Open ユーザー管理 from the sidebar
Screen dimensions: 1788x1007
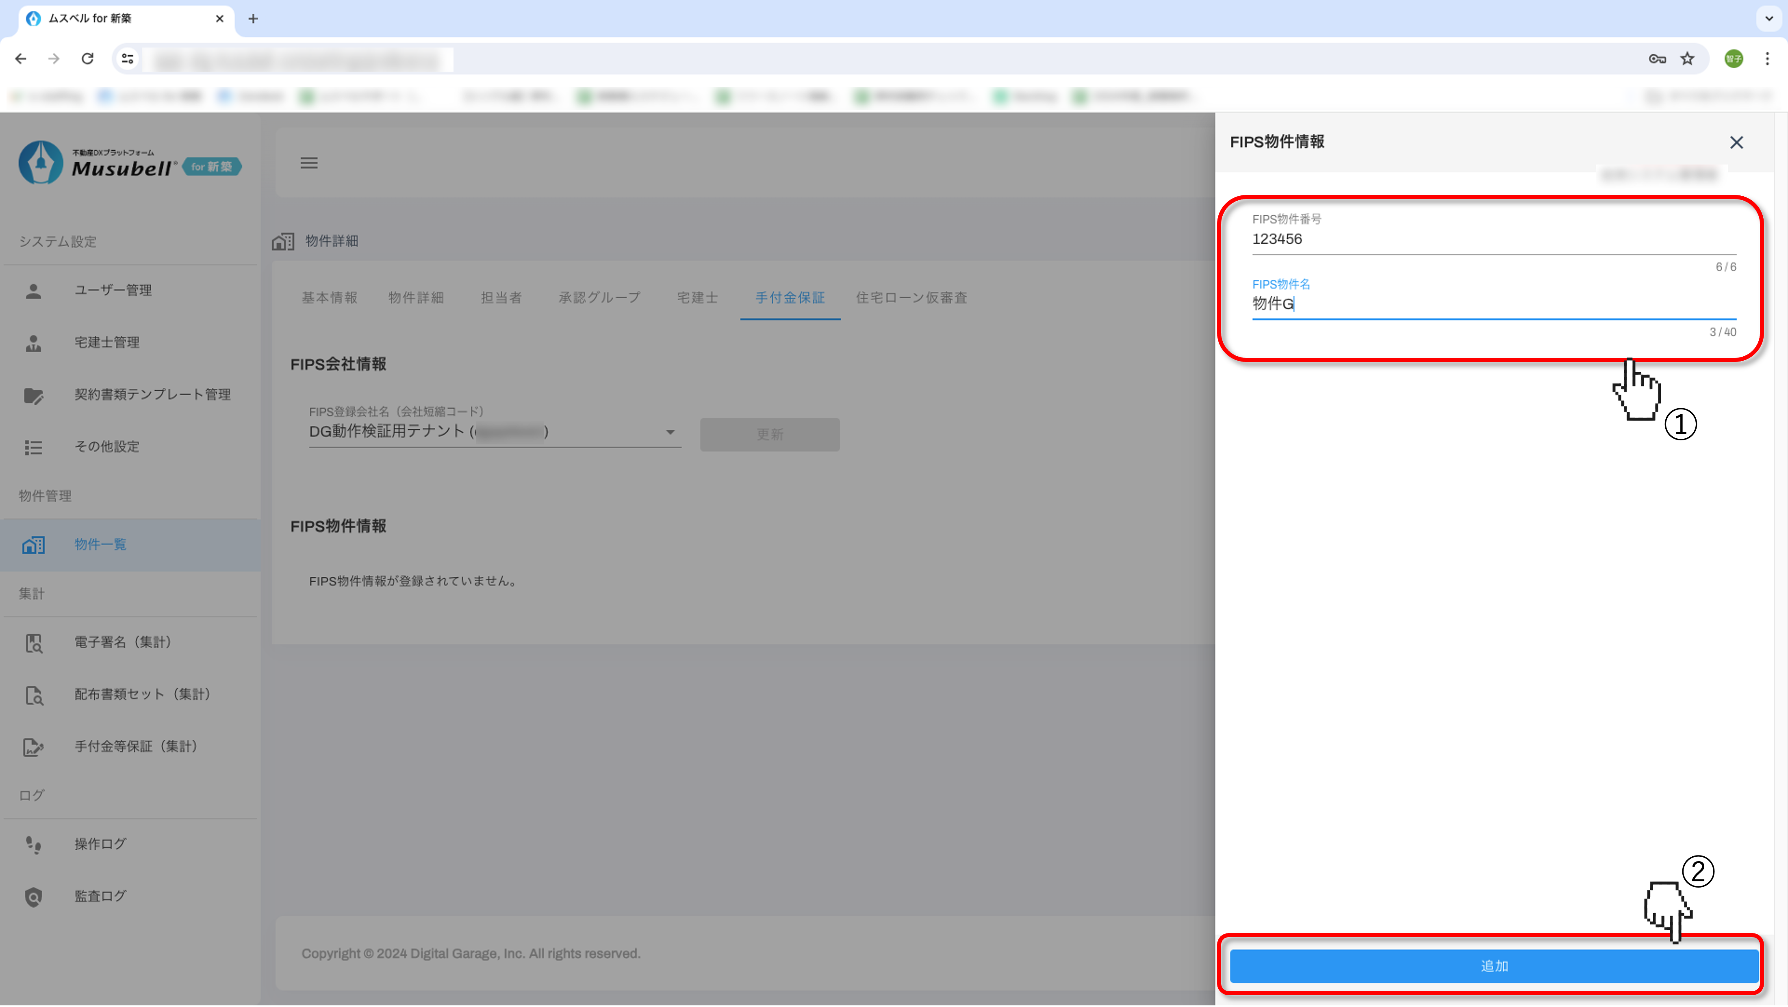113,290
